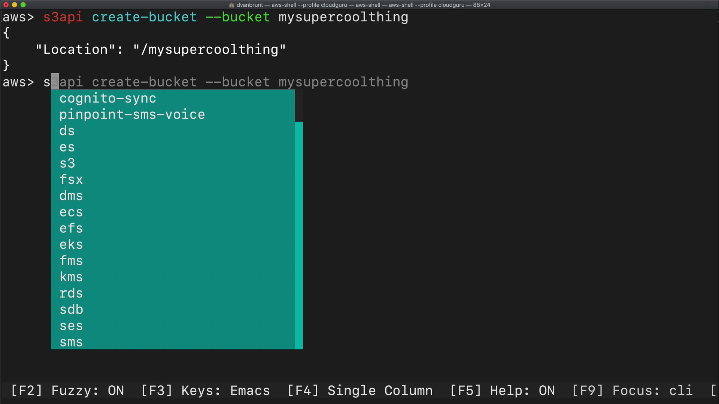
Task: Select the ecs completion entry
Action: point(71,212)
